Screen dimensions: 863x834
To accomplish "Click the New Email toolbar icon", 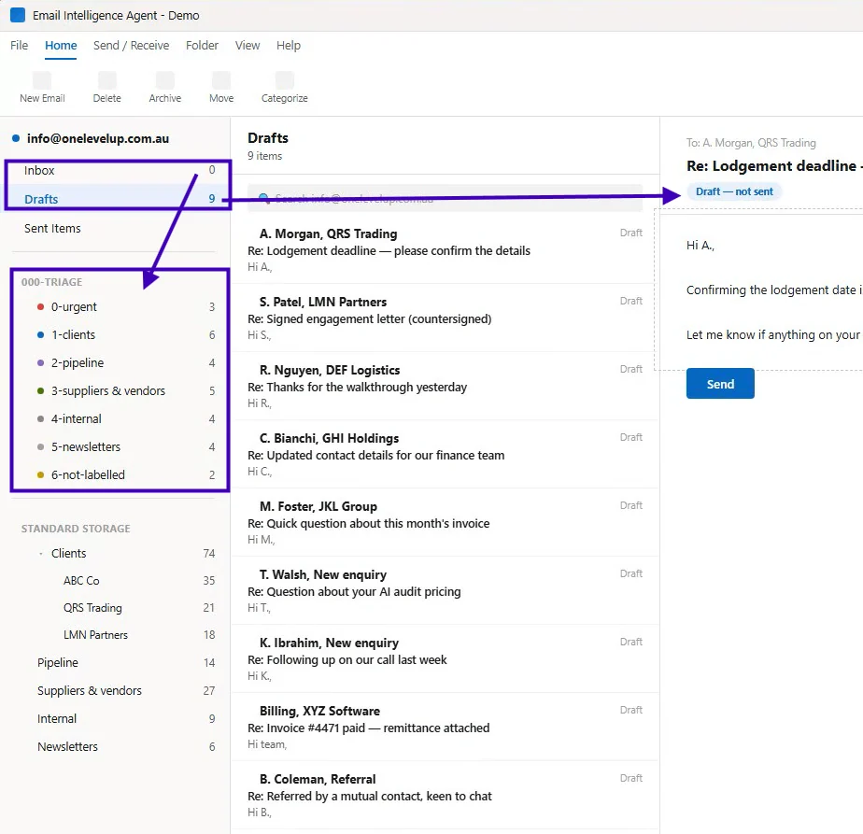I will click(42, 80).
